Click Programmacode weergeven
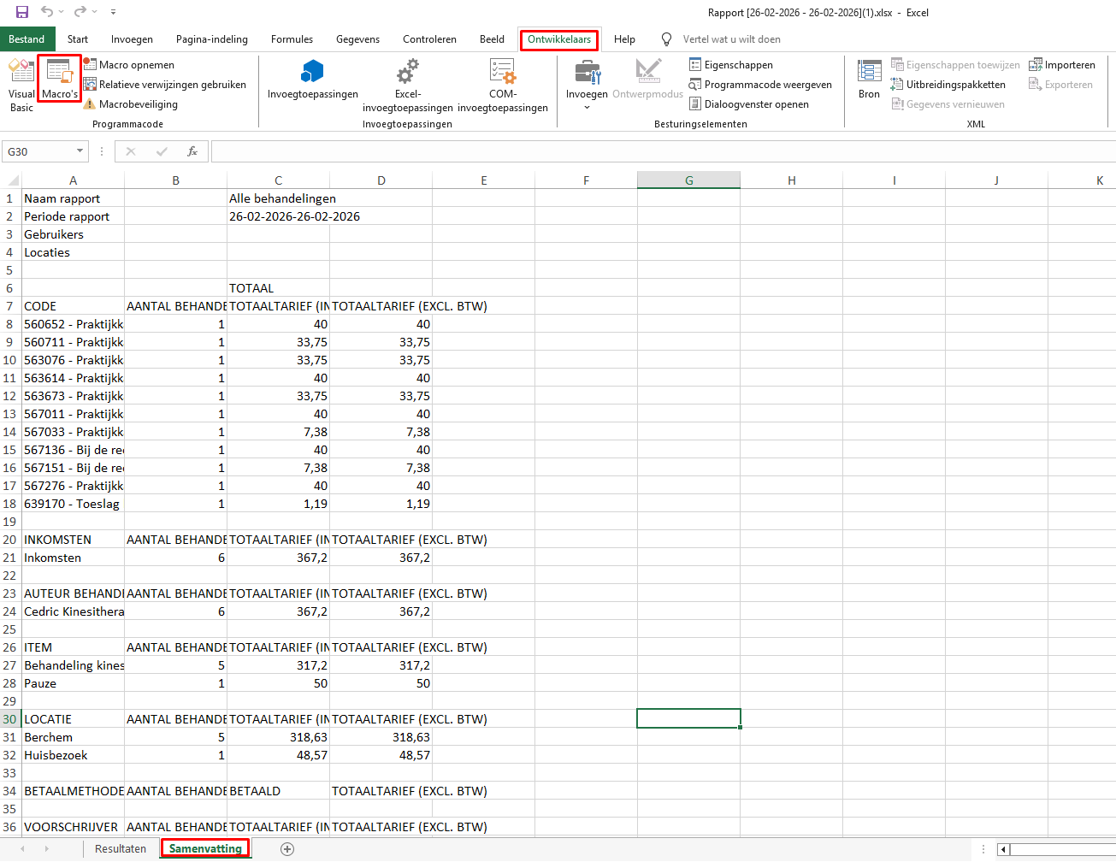The height and width of the screenshot is (862, 1116). (x=759, y=85)
